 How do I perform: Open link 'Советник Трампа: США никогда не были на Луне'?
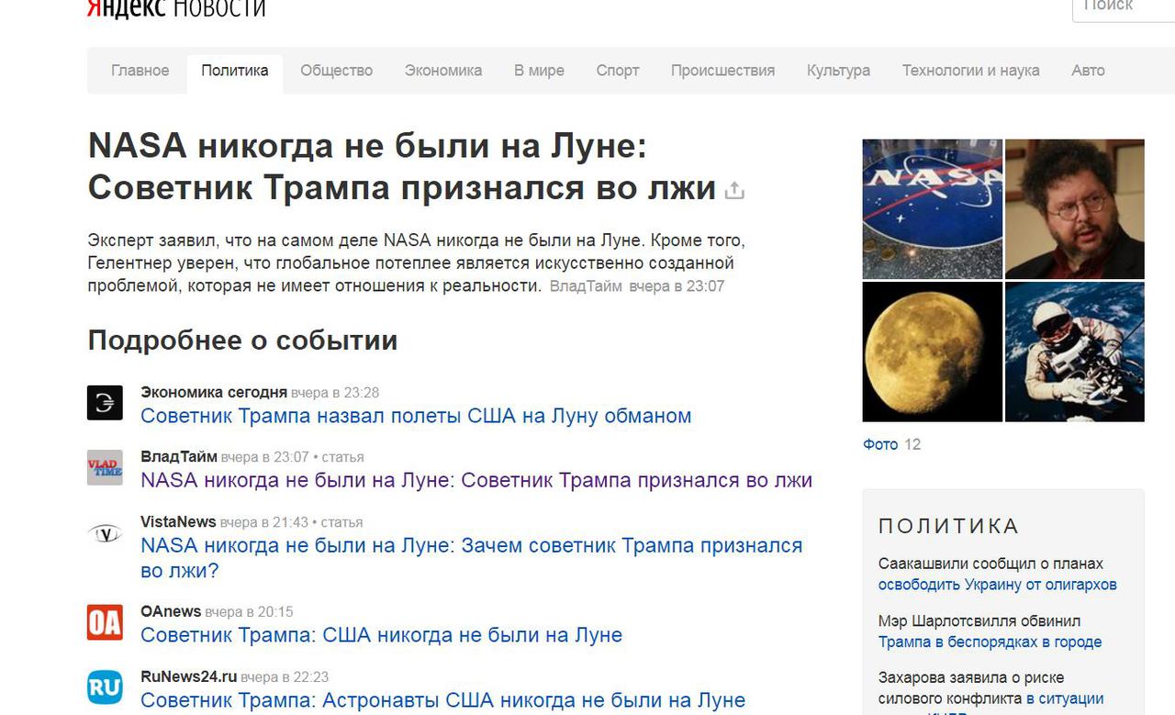(381, 635)
